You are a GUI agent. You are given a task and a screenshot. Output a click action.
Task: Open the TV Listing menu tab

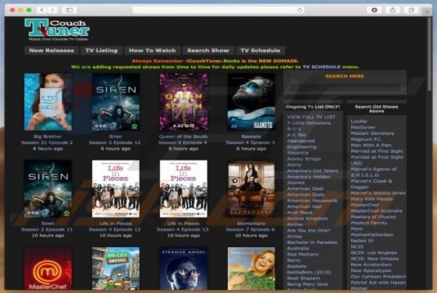101,51
